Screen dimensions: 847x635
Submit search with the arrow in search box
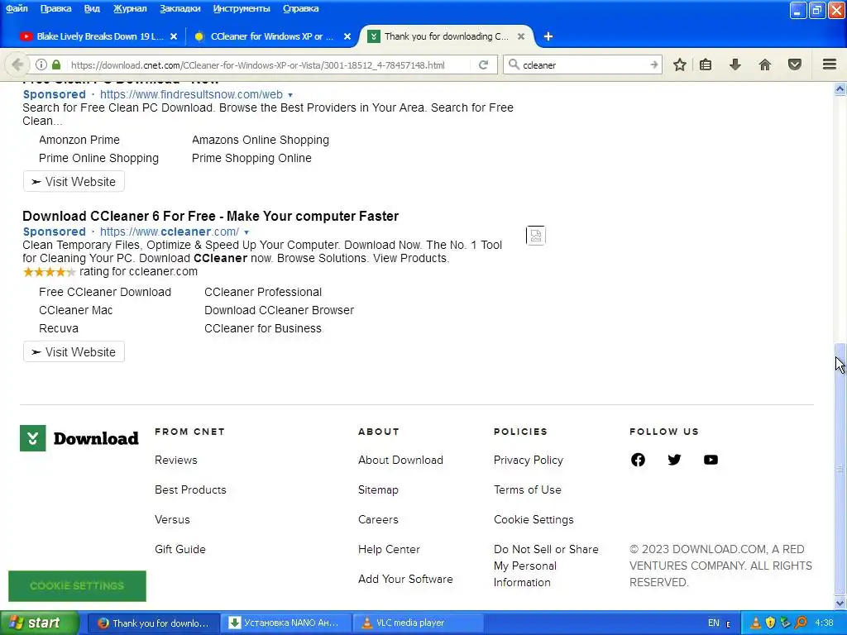[653, 64]
